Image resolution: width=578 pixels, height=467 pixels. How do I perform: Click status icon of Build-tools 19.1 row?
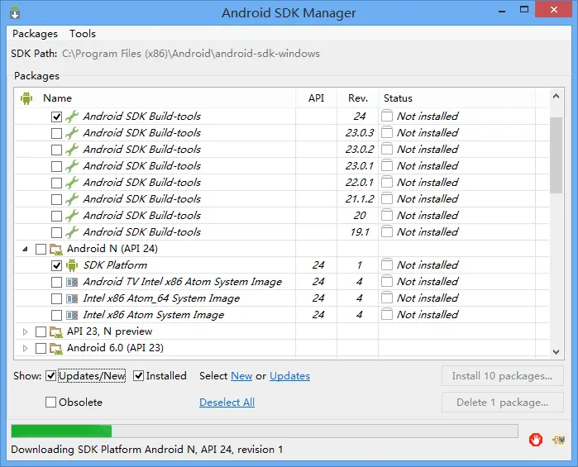387,231
